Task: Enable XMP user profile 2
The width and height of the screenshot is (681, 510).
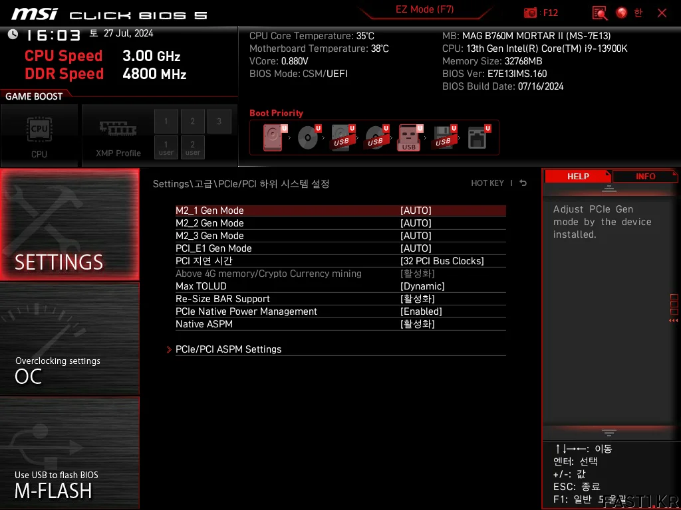Action: [x=192, y=147]
